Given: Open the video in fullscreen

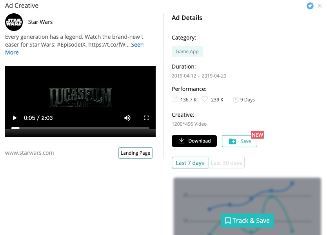Looking at the screenshot, I should point(146,118).
